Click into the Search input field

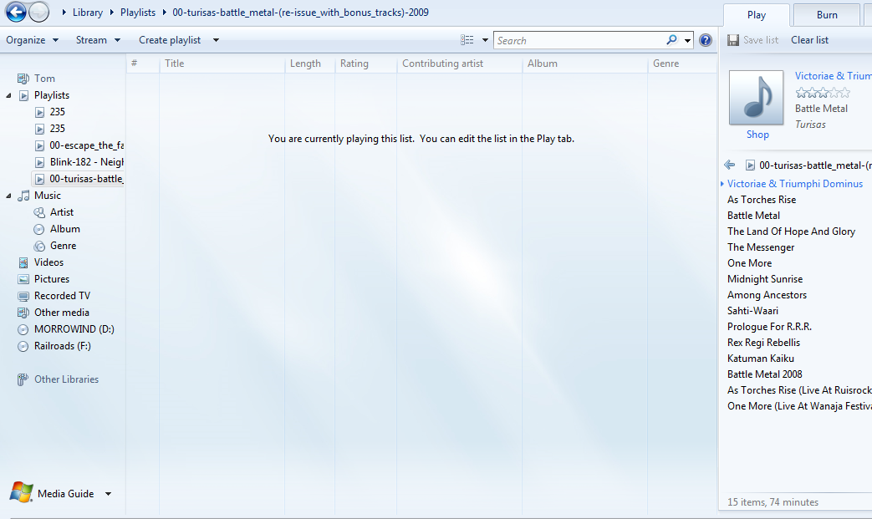(x=580, y=40)
